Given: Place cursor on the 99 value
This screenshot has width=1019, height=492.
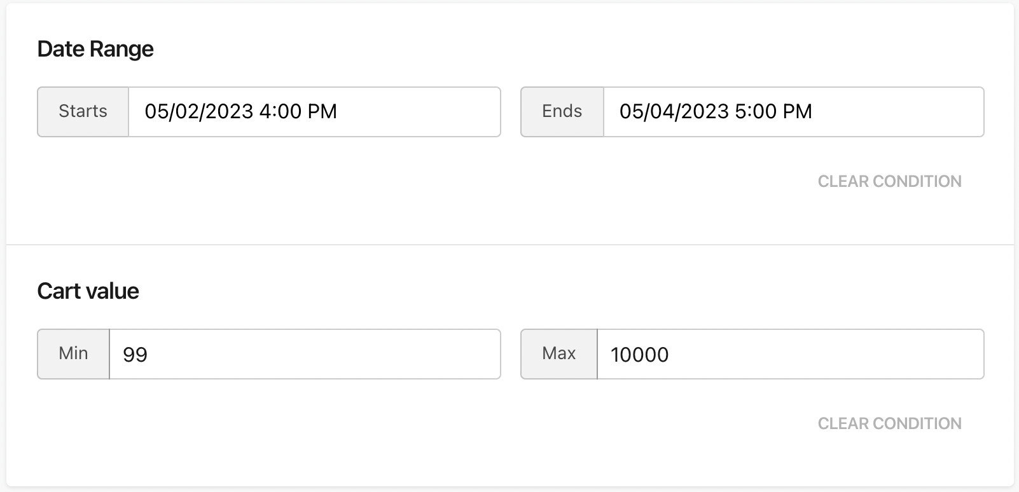Looking at the screenshot, I should (x=135, y=354).
